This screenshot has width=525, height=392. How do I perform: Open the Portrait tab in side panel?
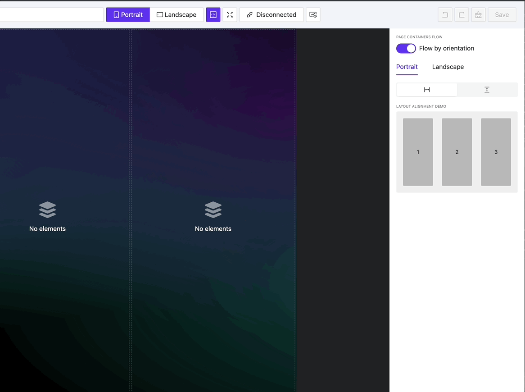tap(407, 67)
